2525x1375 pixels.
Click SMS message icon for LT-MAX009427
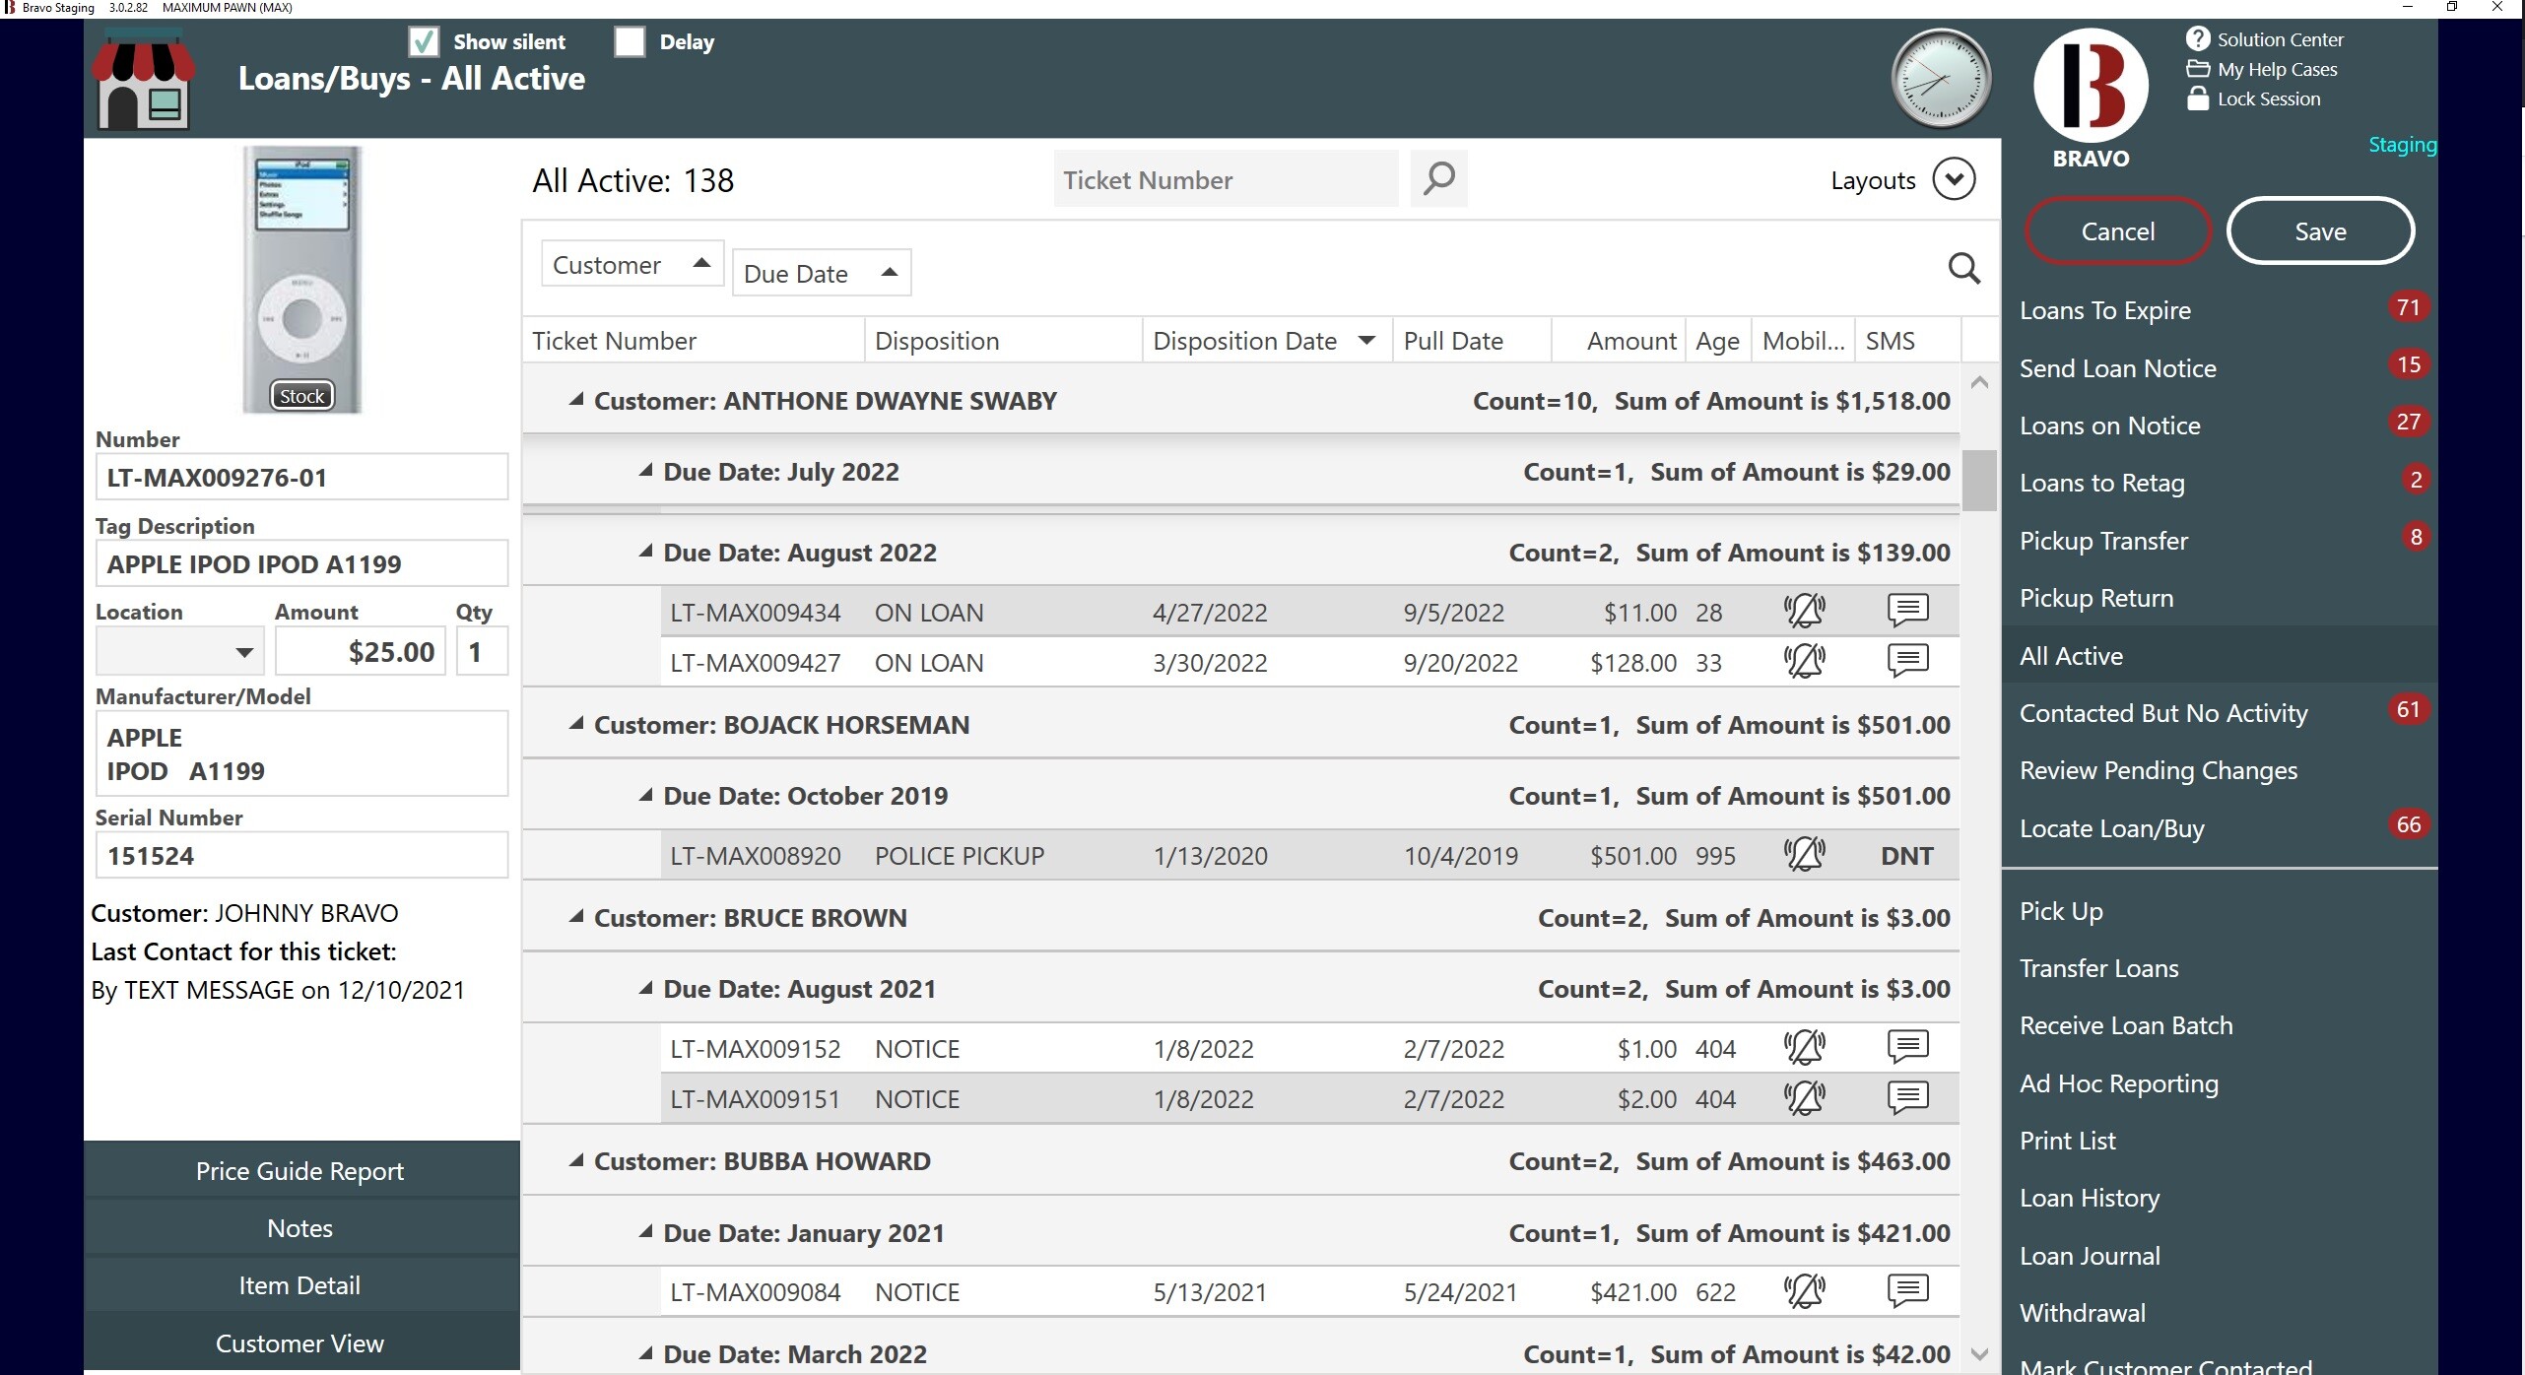(1907, 661)
